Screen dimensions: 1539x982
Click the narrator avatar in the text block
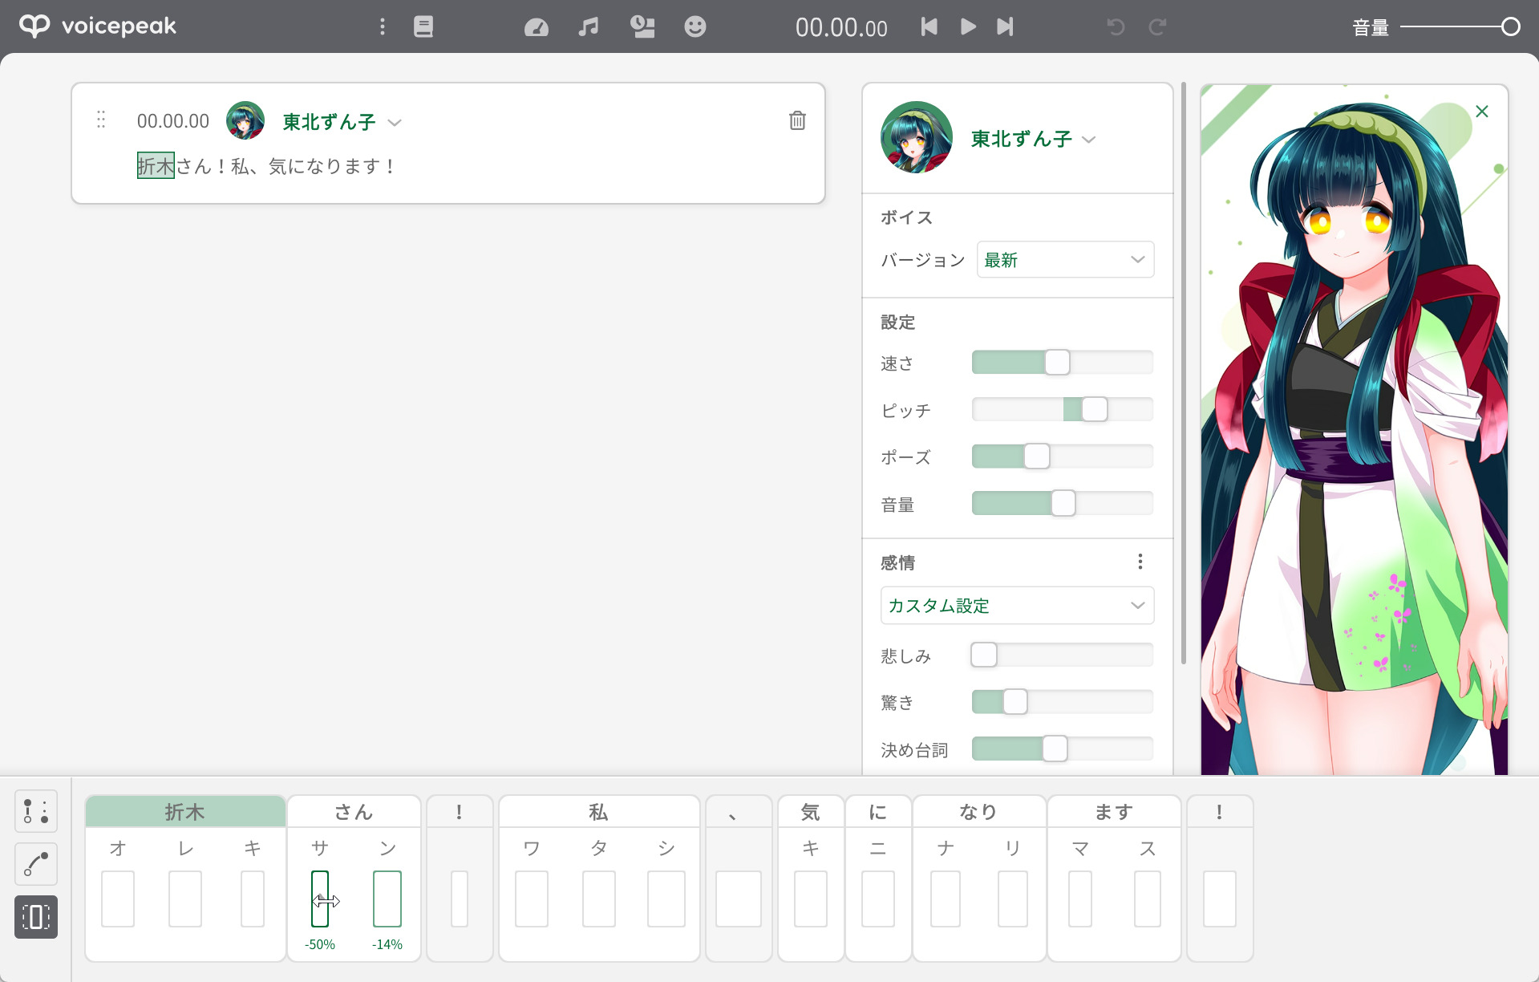click(x=245, y=120)
